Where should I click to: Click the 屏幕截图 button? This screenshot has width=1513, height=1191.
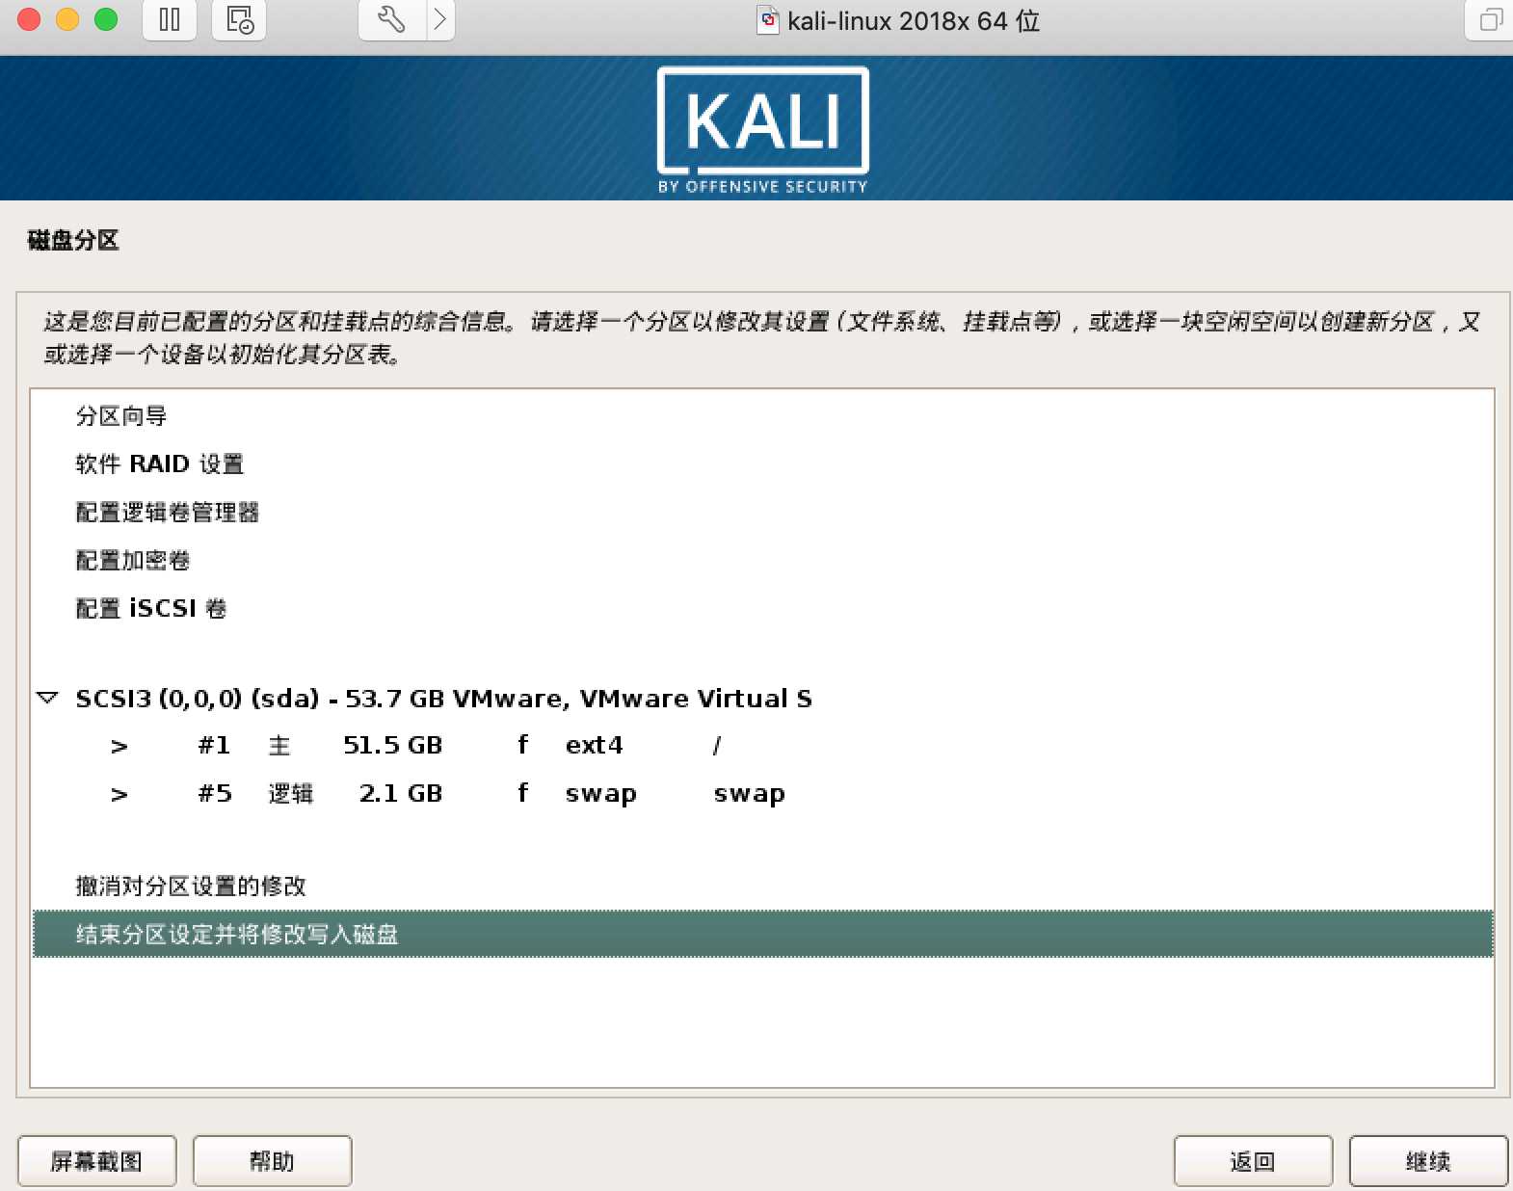[x=96, y=1161]
